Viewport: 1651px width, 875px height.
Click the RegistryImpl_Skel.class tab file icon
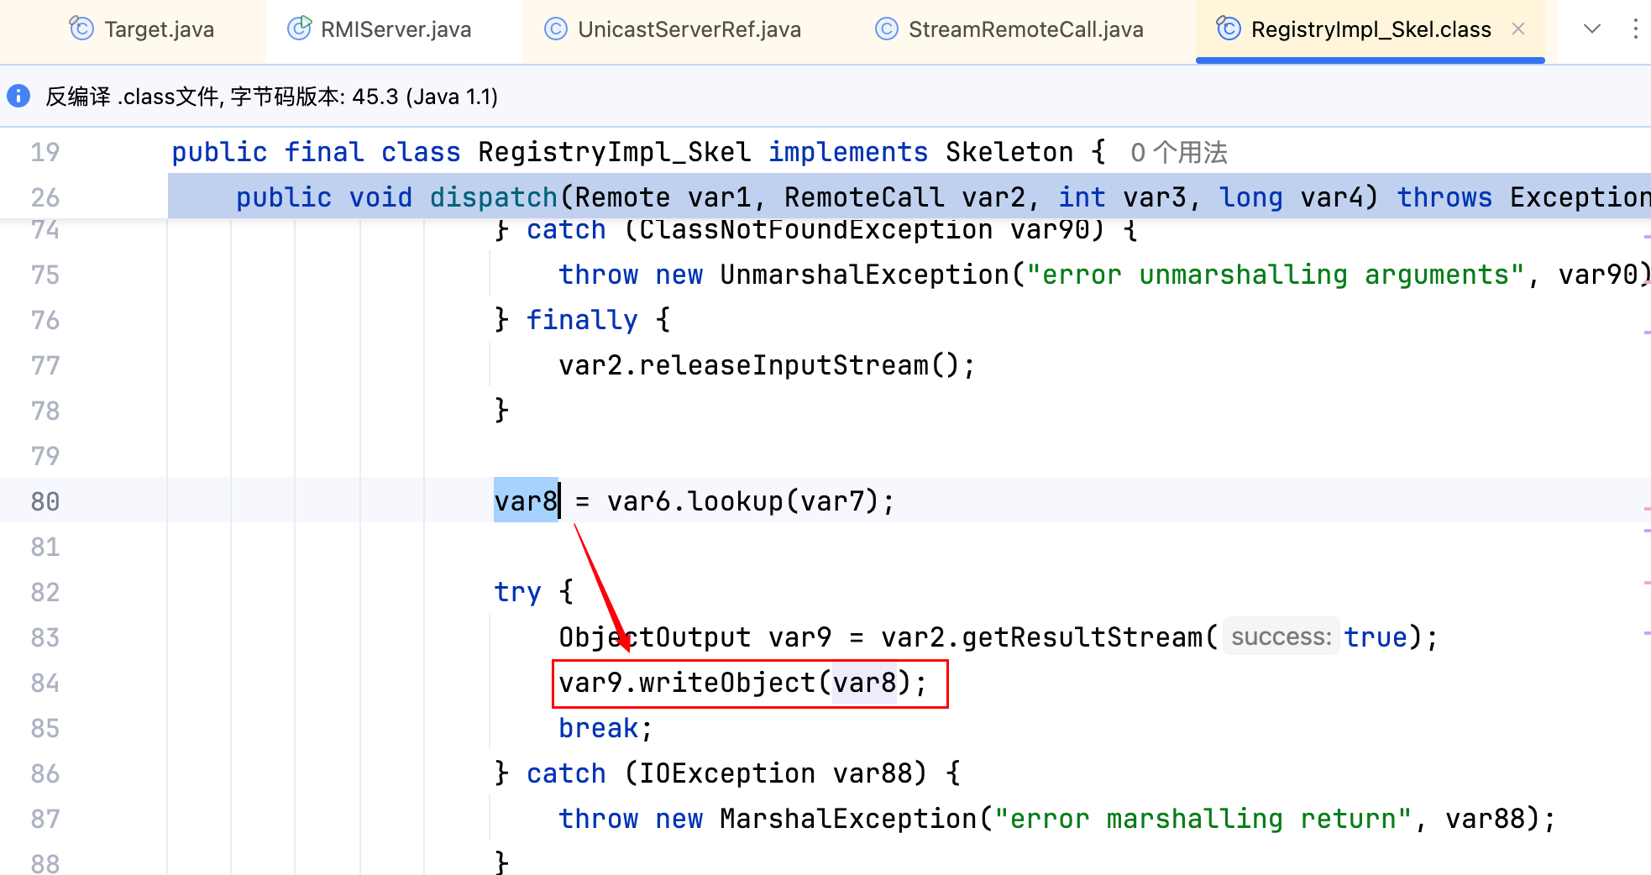pos(1229,29)
